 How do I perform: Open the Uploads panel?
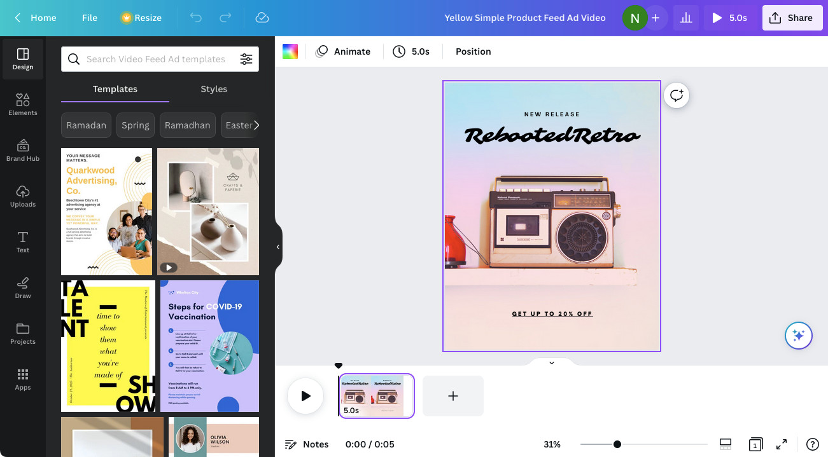click(23, 196)
